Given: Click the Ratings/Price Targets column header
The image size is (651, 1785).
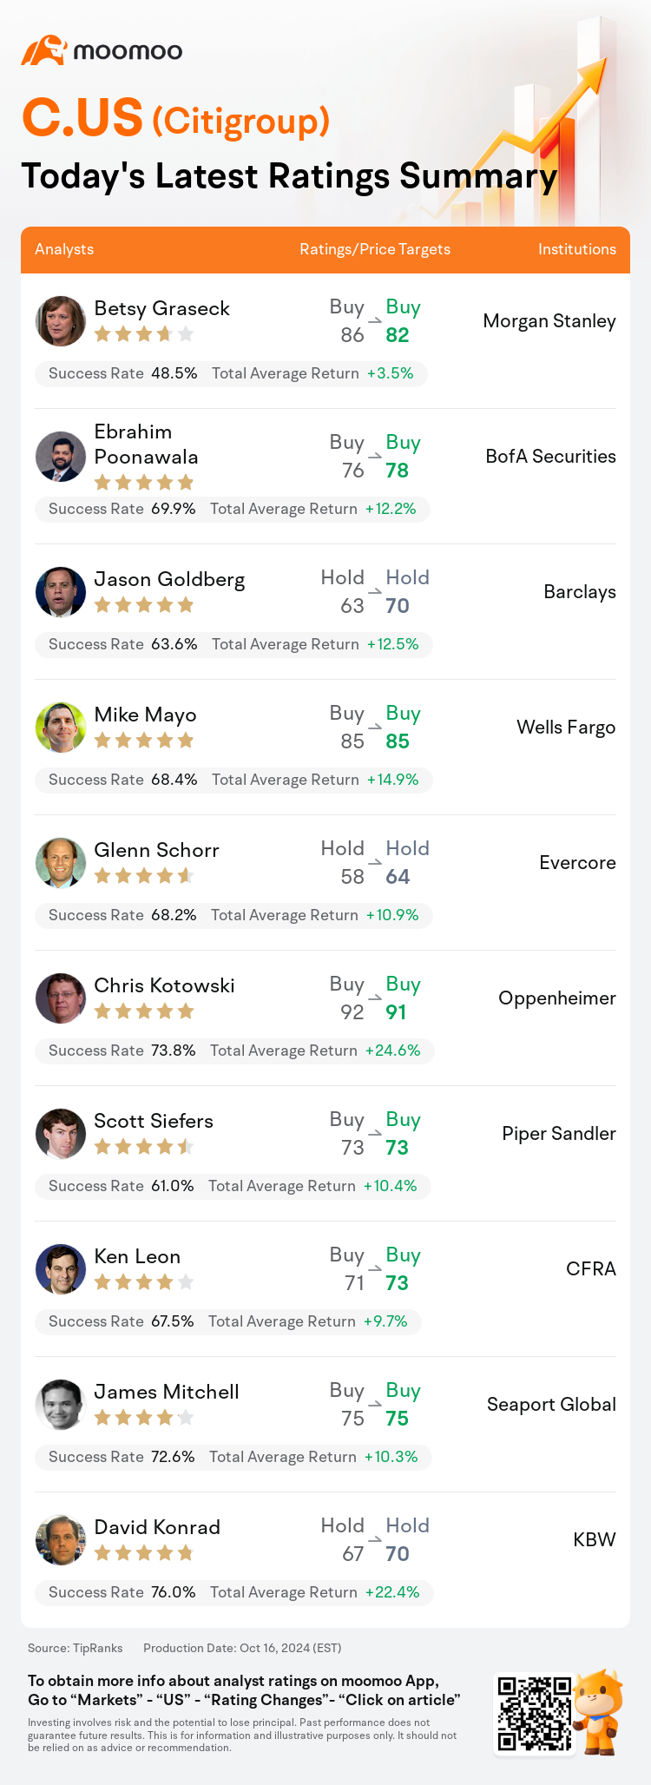Looking at the screenshot, I should (375, 249).
